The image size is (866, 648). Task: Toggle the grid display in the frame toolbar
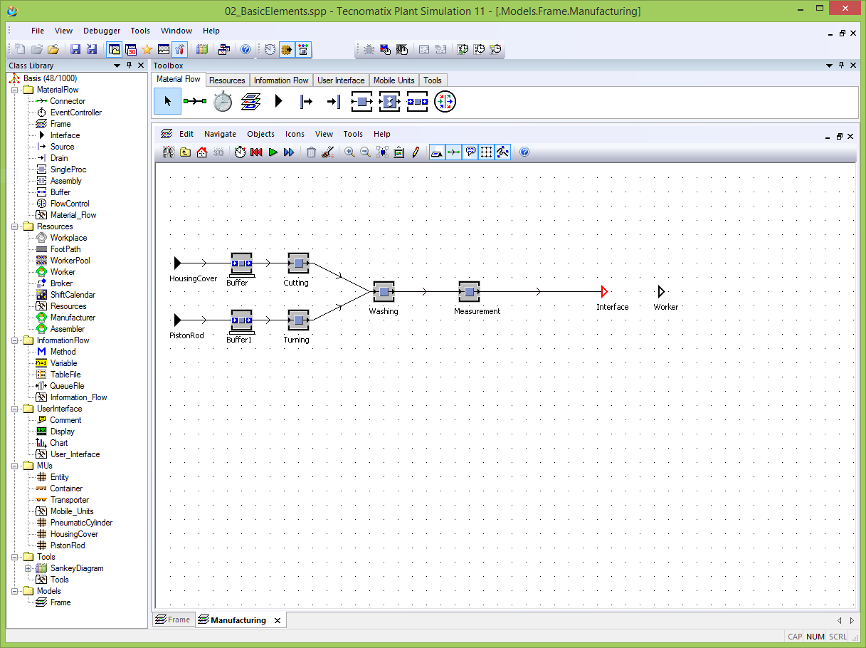pyautogui.click(x=486, y=152)
